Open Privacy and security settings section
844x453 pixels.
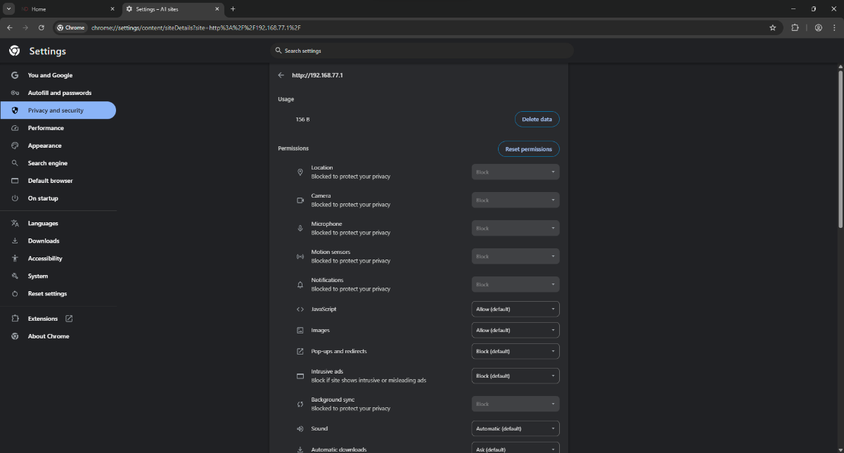coord(58,110)
